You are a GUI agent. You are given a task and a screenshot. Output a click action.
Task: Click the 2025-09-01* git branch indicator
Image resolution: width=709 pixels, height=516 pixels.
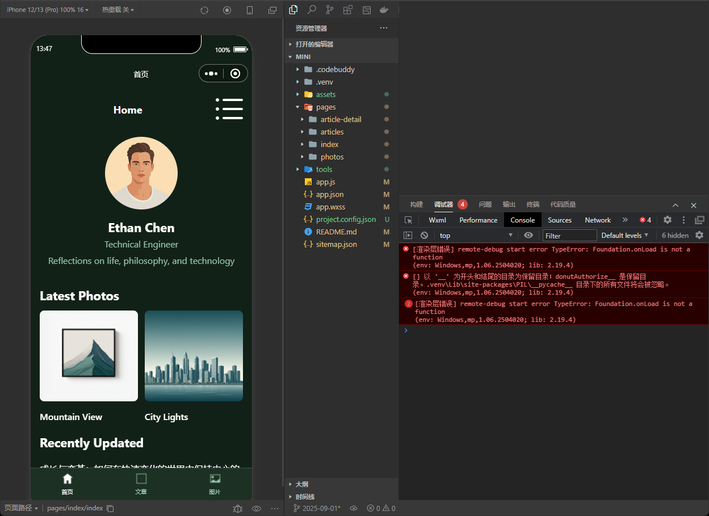(317, 508)
